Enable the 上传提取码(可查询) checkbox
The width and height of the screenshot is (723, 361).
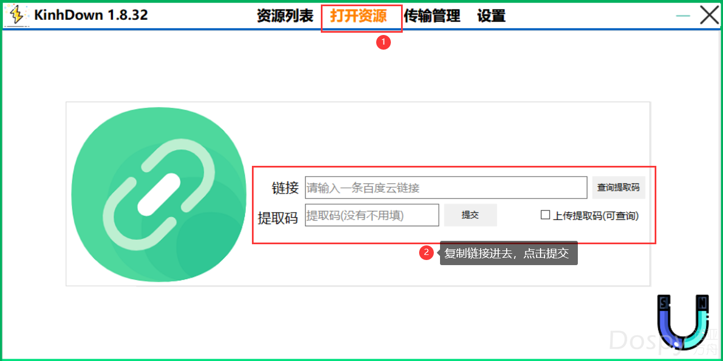point(545,215)
